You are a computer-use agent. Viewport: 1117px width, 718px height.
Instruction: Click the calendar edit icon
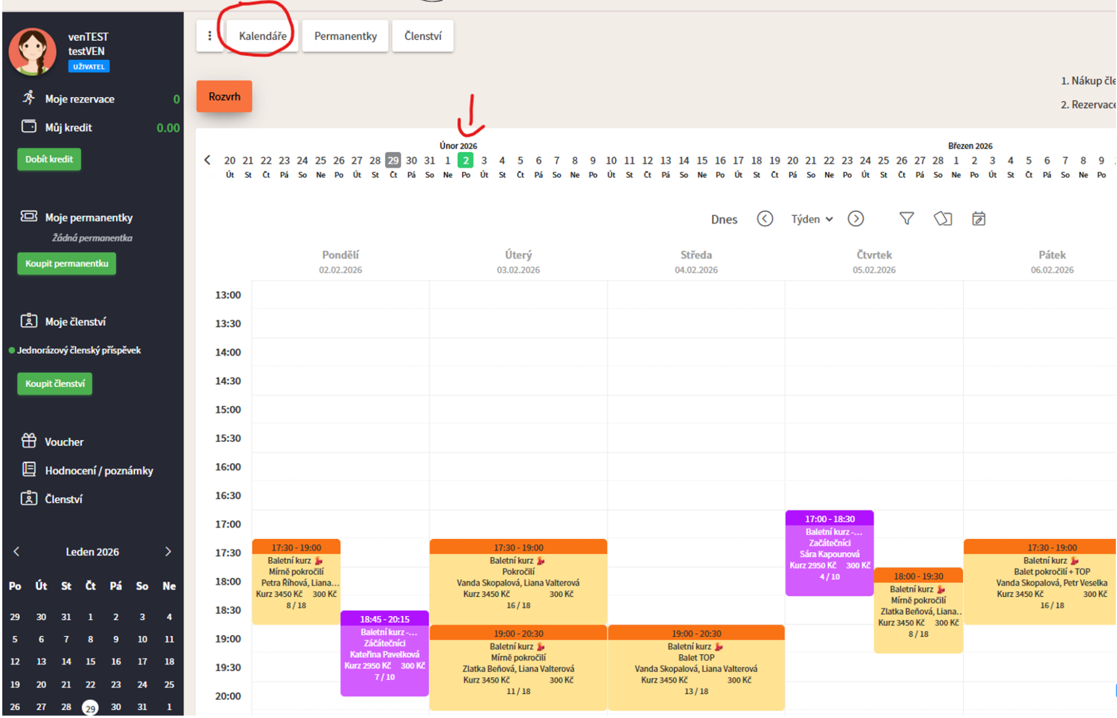pos(979,219)
